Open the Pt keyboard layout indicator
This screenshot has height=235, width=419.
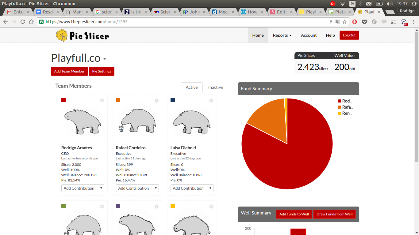pyautogui.click(x=352, y=4)
